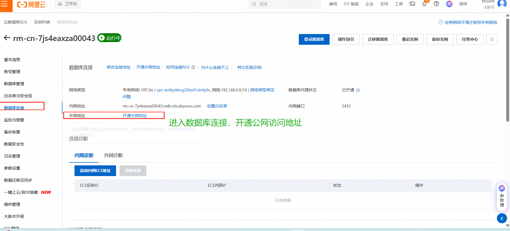Click 为什么连接不上 link

pyautogui.click(x=215, y=67)
